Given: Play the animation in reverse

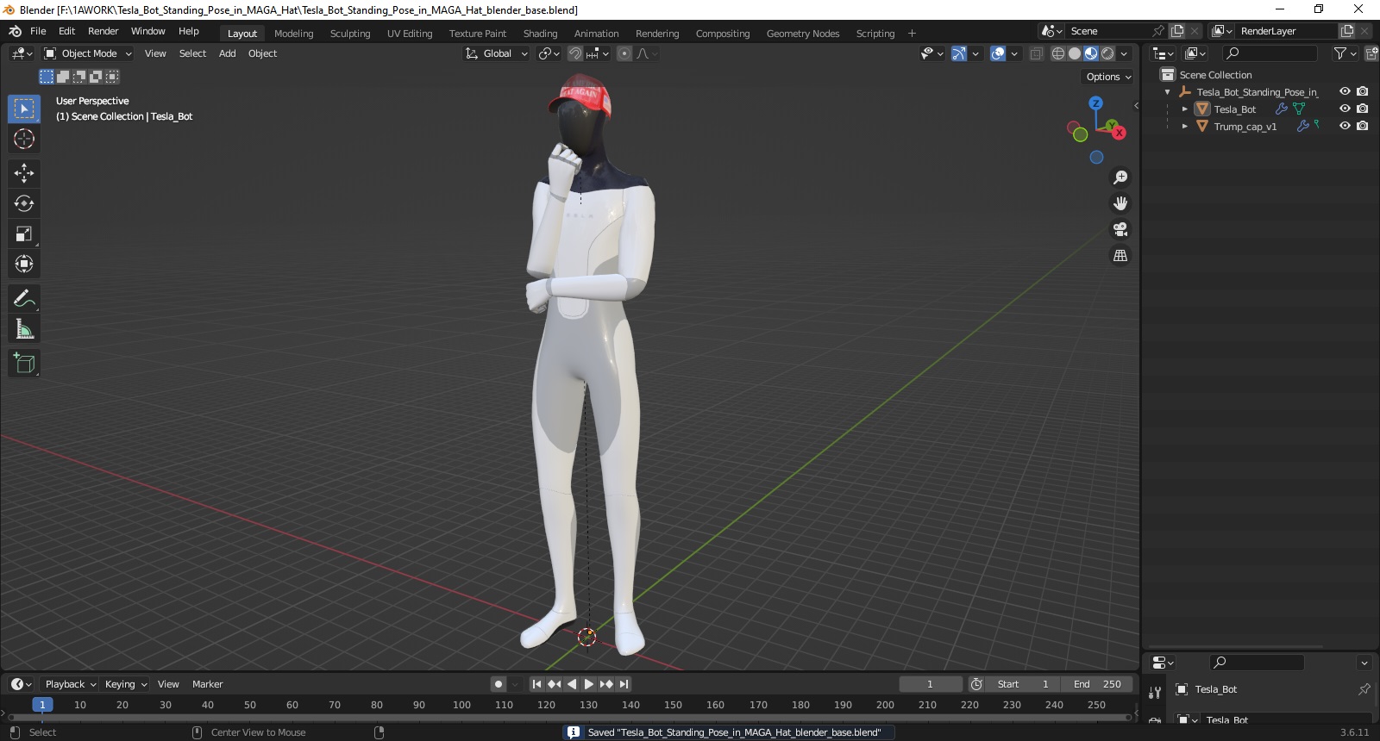Looking at the screenshot, I should [572, 684].
